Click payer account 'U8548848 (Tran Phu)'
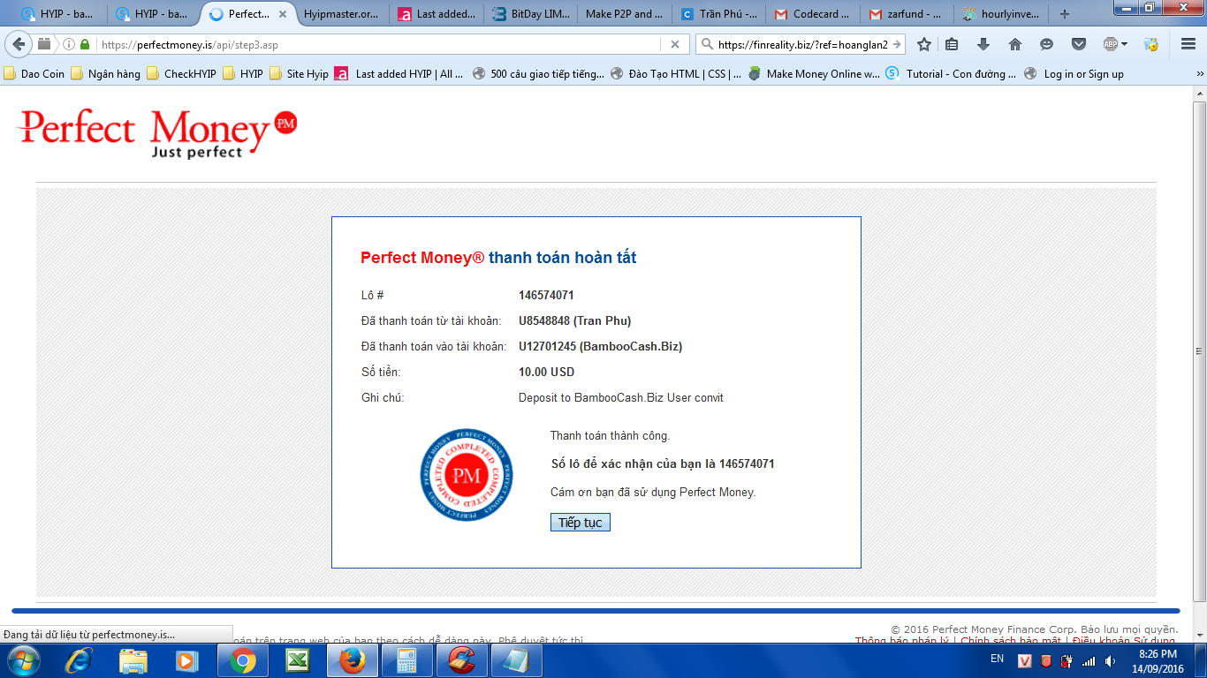 574,320
